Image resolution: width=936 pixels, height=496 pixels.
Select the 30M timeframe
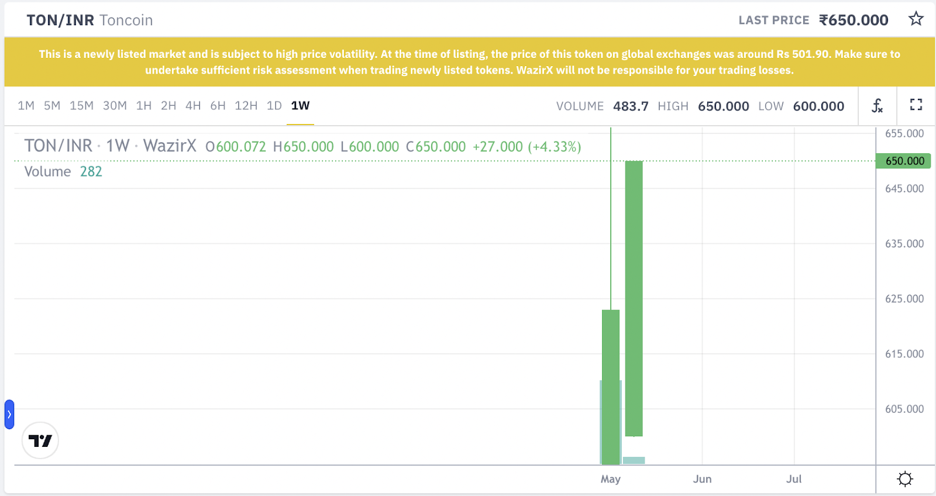click(x=115, y=106)
